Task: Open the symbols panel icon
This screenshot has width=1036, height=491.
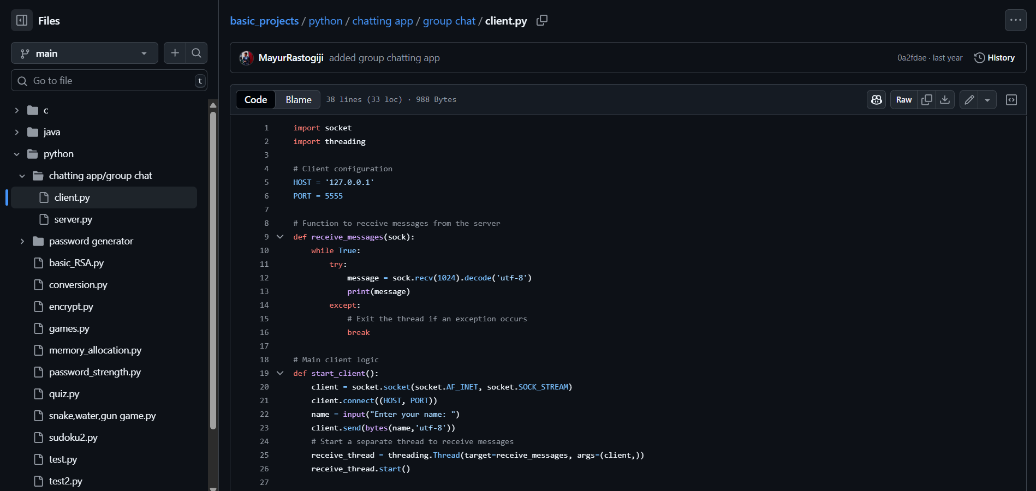Action: [x=1011, y=100]
